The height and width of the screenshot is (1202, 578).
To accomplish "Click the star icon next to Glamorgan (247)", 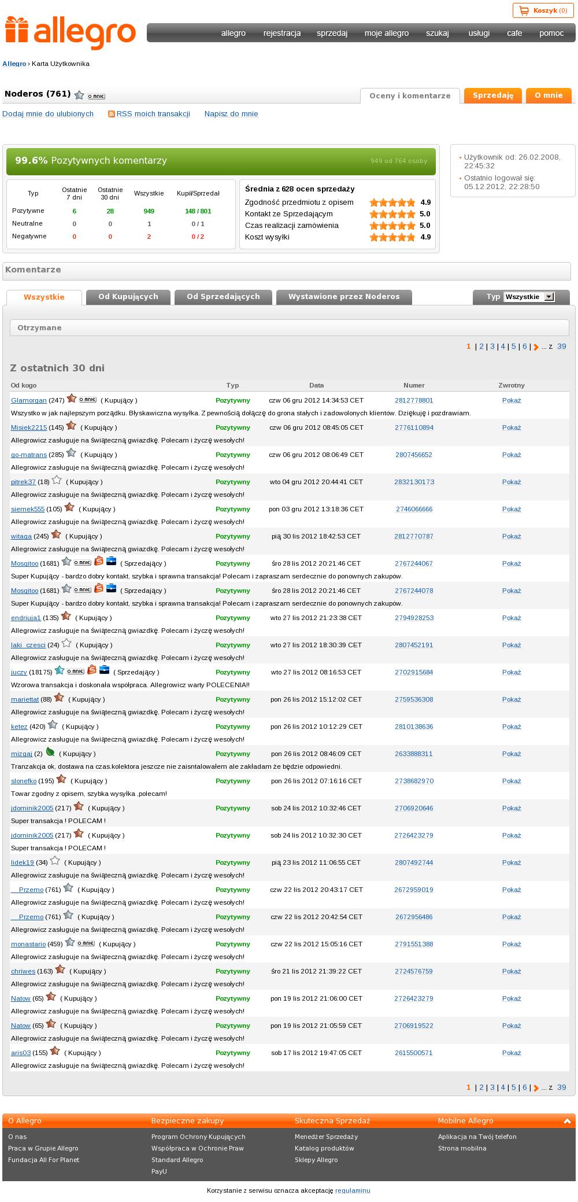I will pos(72,399).
